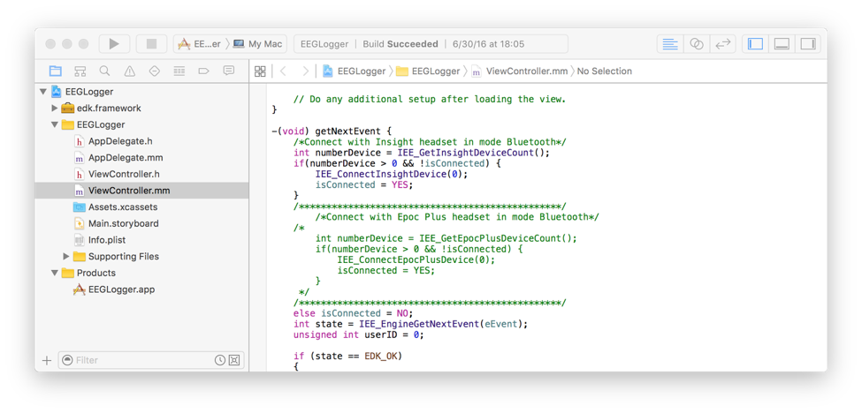This screenshot has width=862, height=413.
Task: Select the Project navigator folder icon
Action: pyautogui.click(x=55, y=71)
